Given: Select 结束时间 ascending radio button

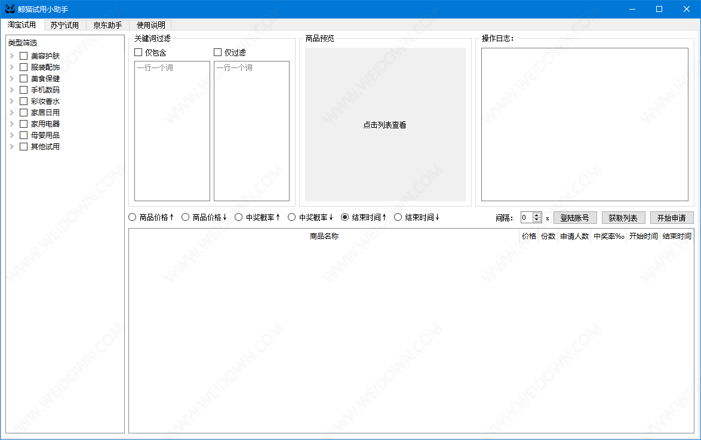Looking at the screenshot, I should pos(345,217).
